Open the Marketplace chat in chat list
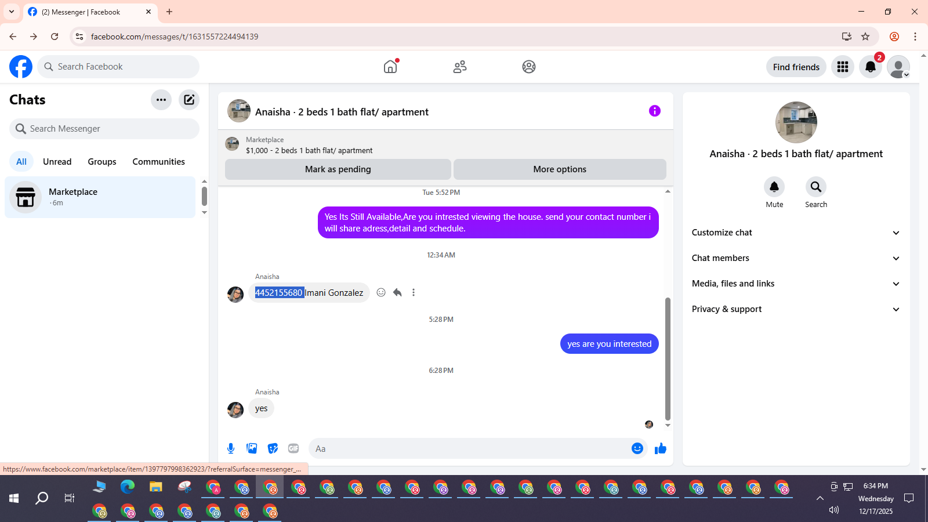The image size is (928, 522). click(100, 197)
